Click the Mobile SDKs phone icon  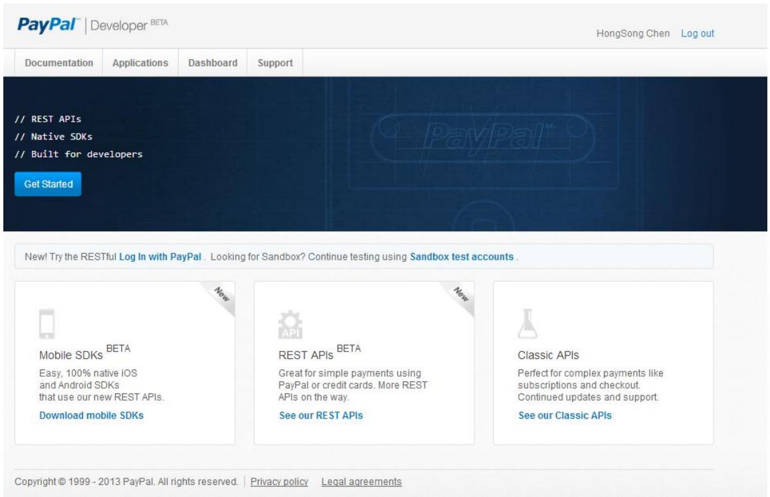pyautogui.click(x=47, y=324)
